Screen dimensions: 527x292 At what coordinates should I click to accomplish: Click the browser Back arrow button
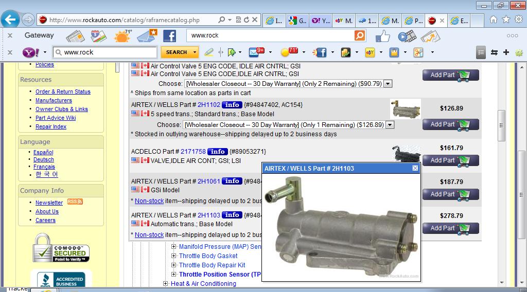click(x=10, y=20)
